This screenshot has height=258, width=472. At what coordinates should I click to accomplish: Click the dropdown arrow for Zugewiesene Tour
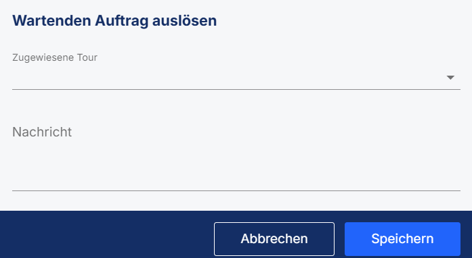point(450,78)
